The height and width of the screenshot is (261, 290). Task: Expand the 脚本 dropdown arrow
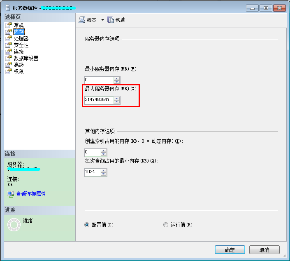click(x=102, y=20)
